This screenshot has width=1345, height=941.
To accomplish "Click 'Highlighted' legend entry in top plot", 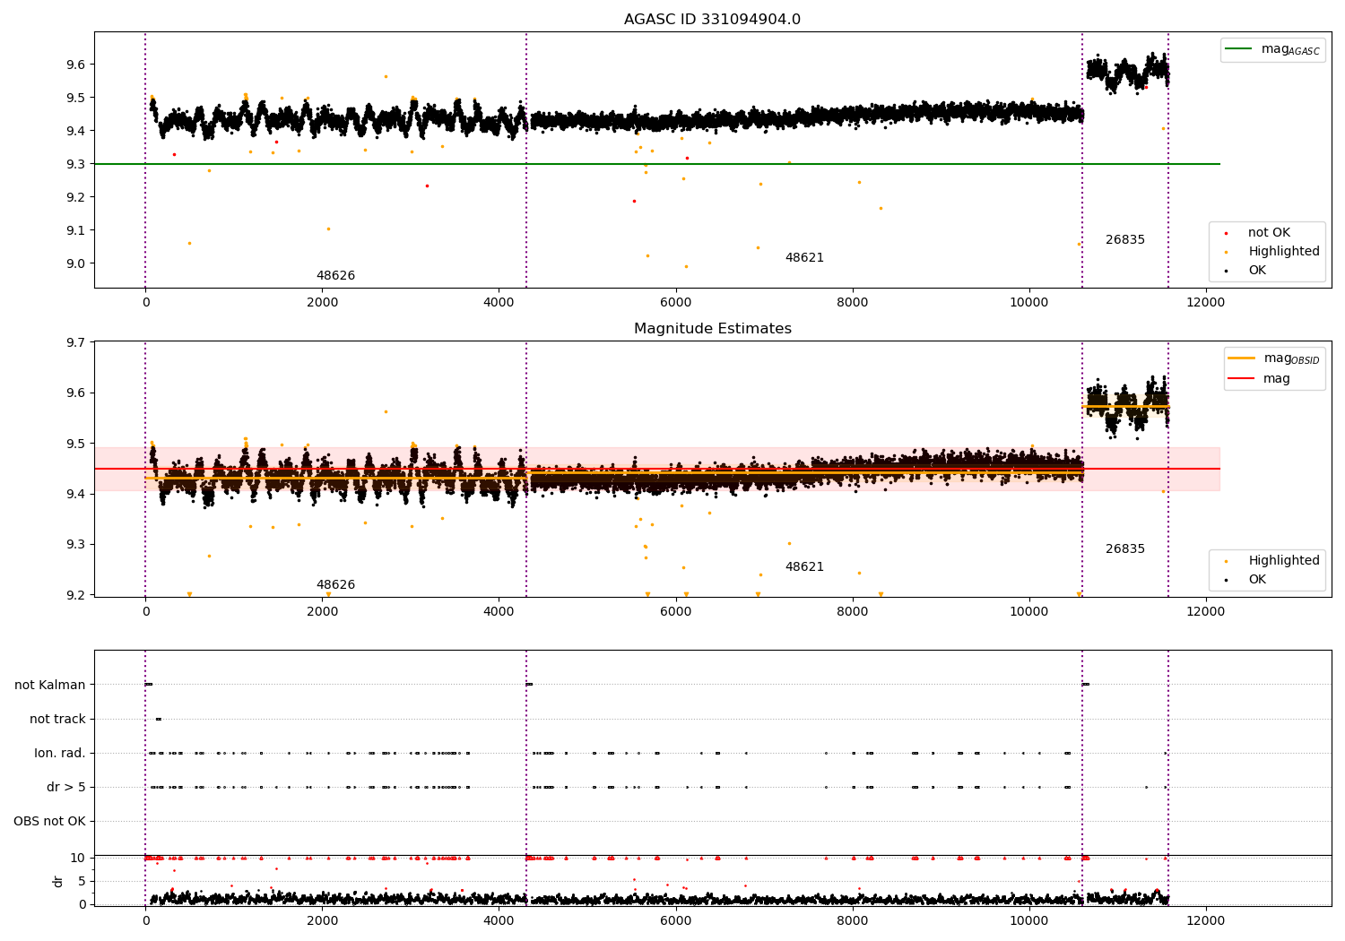I will coord(1273,252).
